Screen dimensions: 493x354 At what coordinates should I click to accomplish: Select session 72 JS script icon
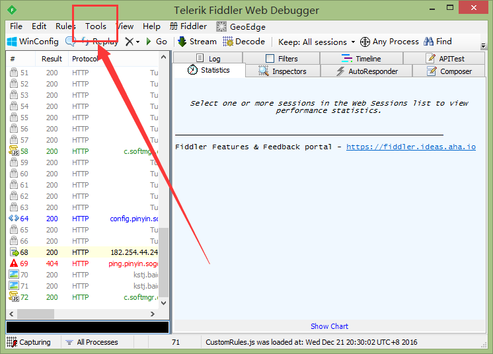[14, 297]
